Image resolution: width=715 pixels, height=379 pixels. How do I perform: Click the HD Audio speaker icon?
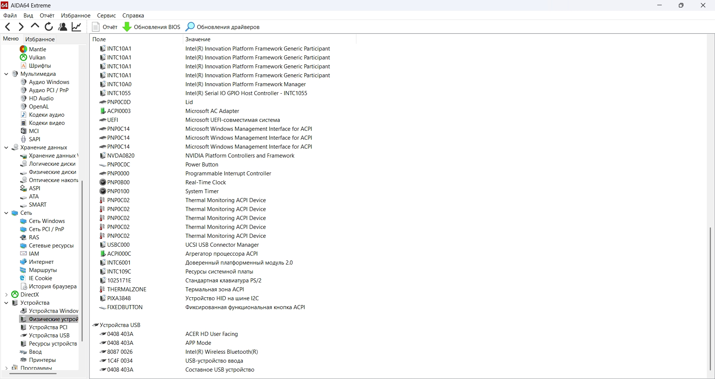point(23,98)
